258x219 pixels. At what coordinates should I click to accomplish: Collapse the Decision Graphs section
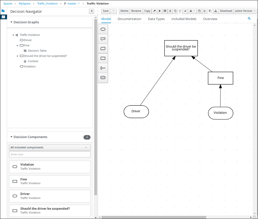[11, 22]
